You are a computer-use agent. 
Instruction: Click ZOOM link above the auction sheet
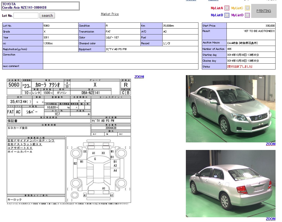(x=139, y=77)
